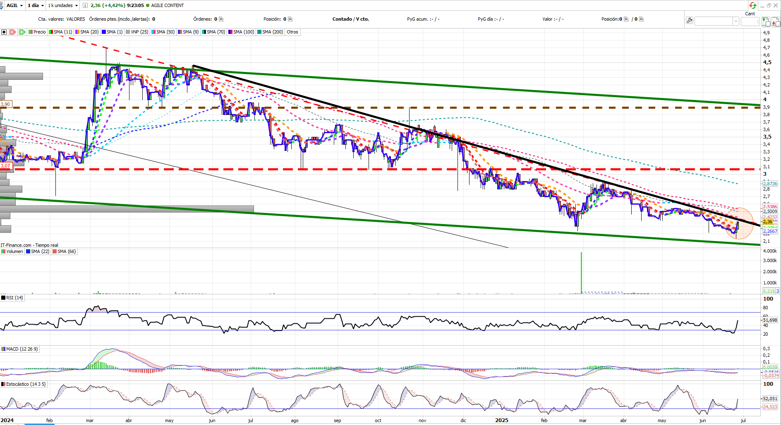This screenshot has width=781, height=425.
Task: Click the stochastic value 24,523 label
Action: point(770,407)
